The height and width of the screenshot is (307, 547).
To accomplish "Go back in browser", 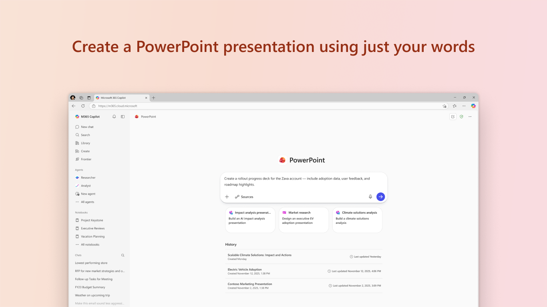I will [74, 106].
